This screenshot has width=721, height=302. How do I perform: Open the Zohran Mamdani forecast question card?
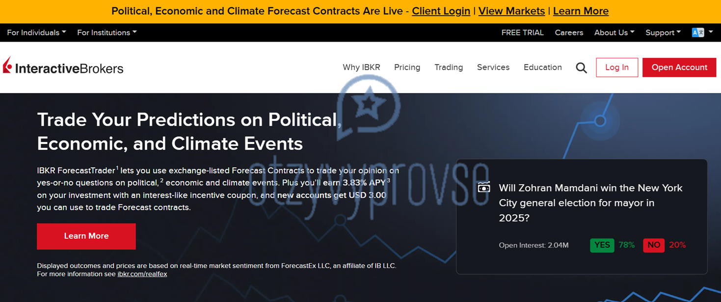tap(582, 216)
